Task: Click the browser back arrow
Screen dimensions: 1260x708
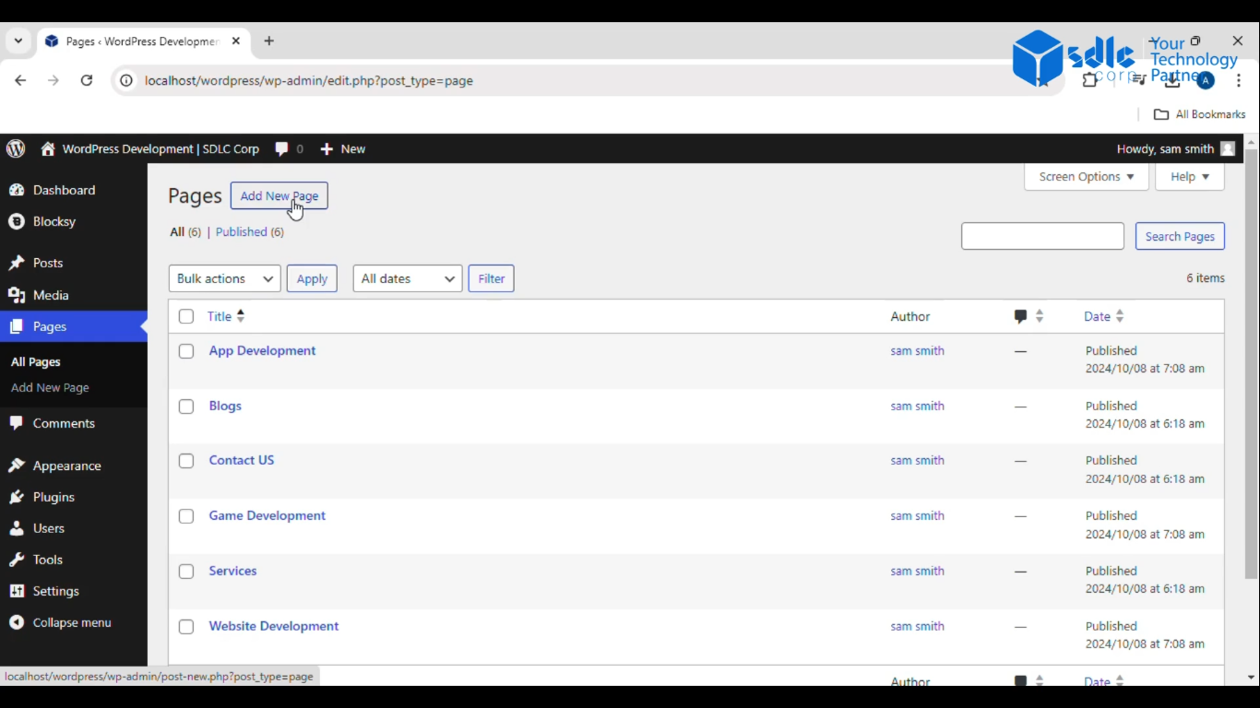Action: [x=20, y=80]
